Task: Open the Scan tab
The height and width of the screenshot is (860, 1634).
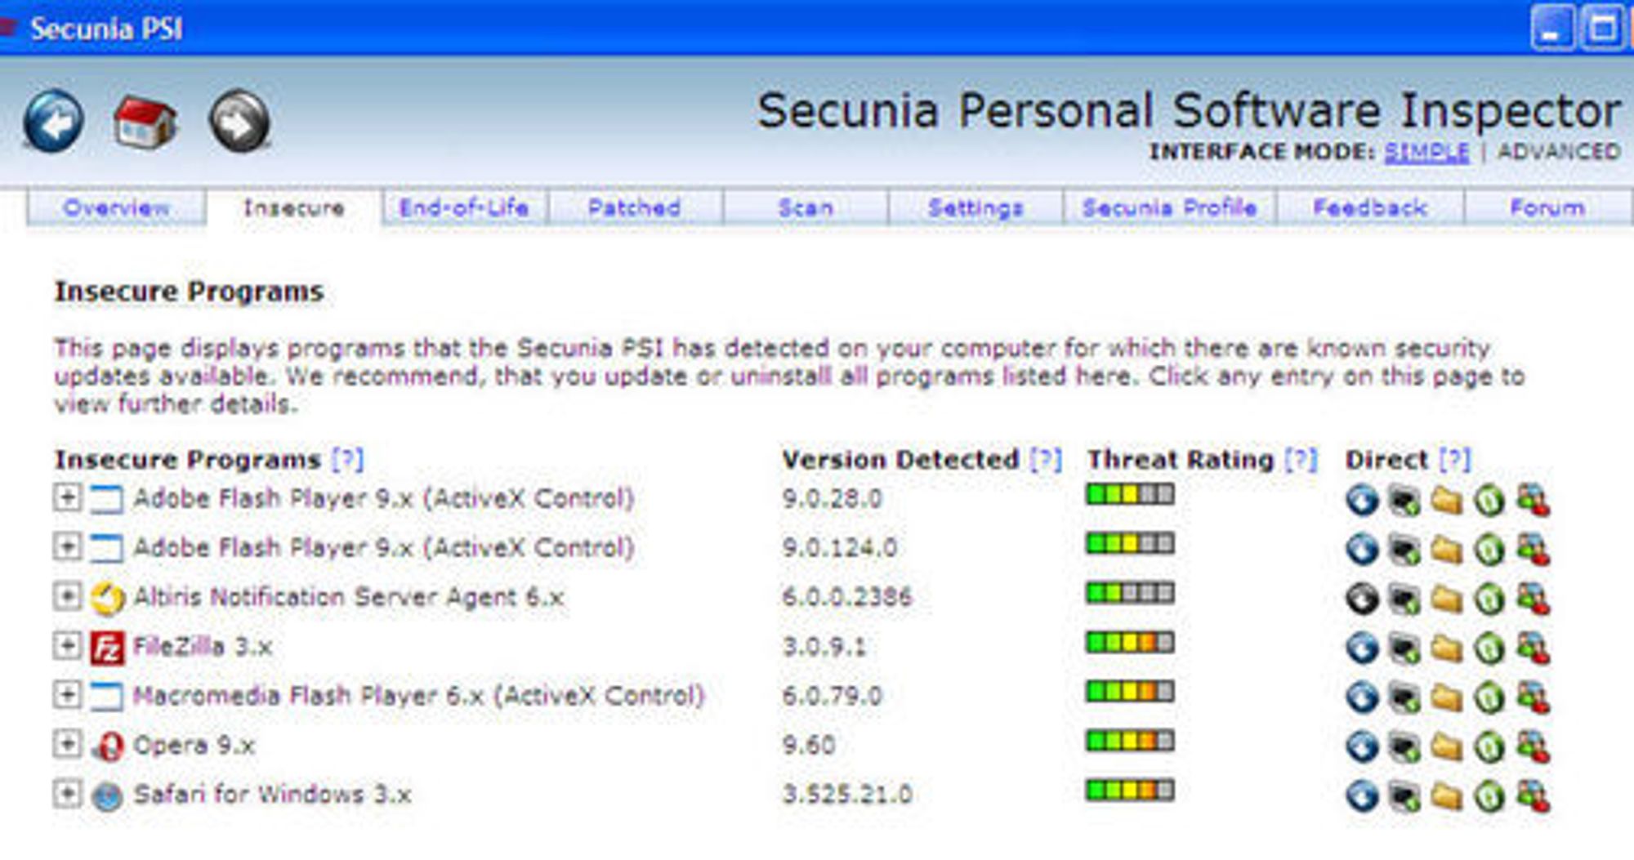Action: [x=806, y=207]
